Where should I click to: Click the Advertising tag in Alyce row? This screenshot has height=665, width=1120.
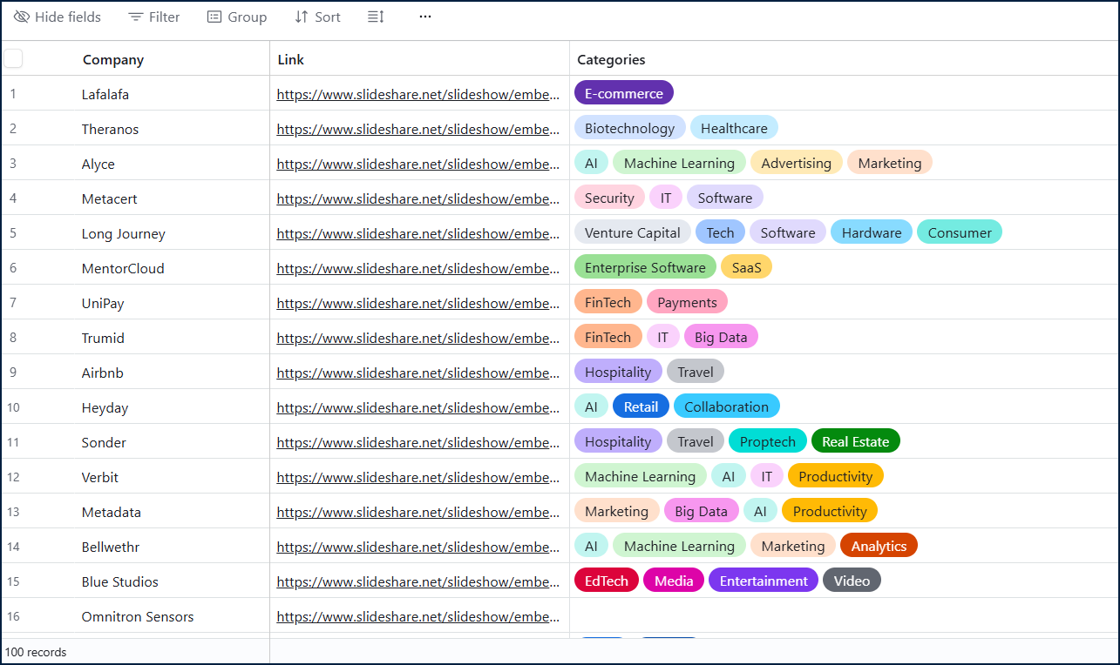pos(797,163)
